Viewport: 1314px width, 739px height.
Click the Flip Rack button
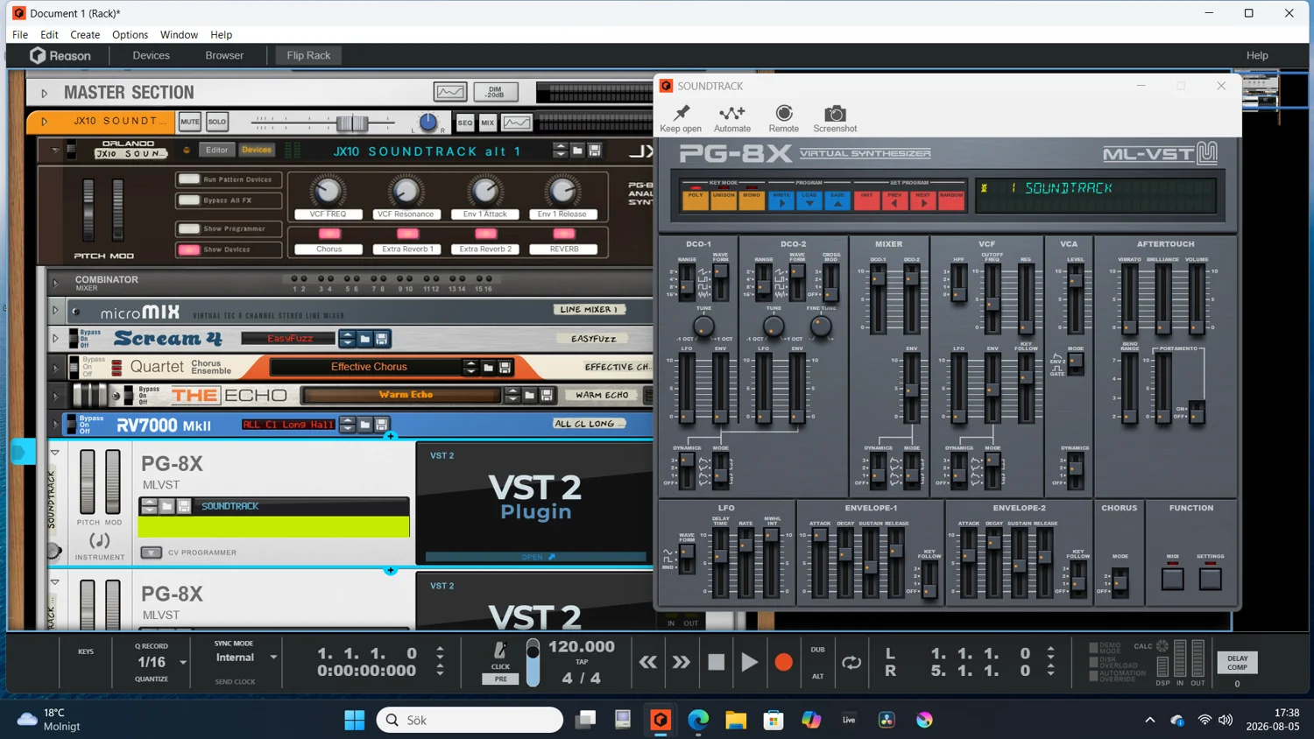tap(308, 55)
